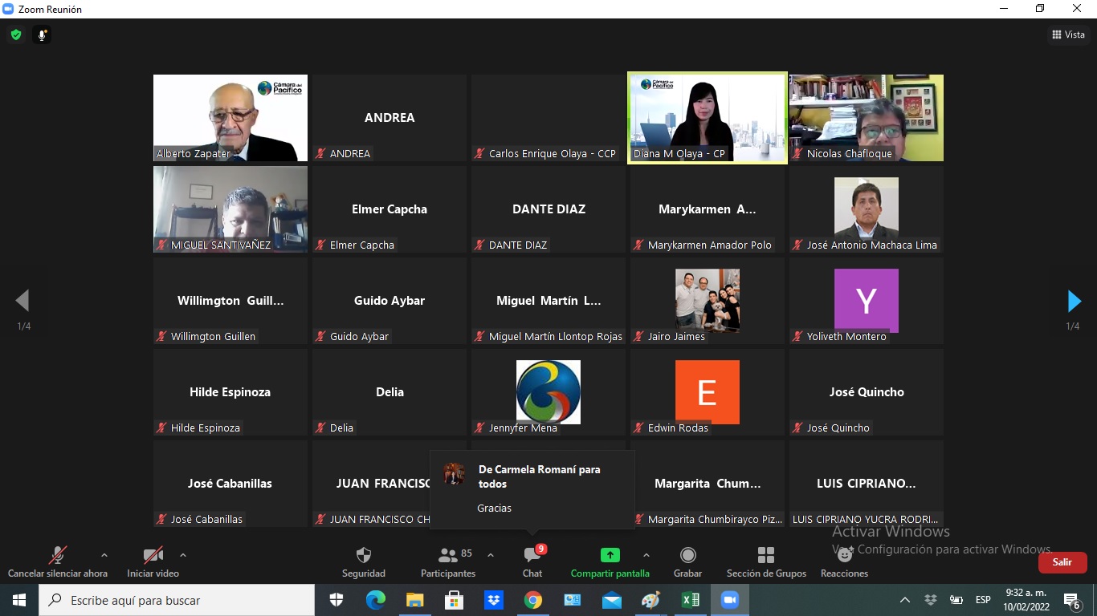Open Sección de Grupos breakout rooms
Screen dimensions: 1097x616
766,561
